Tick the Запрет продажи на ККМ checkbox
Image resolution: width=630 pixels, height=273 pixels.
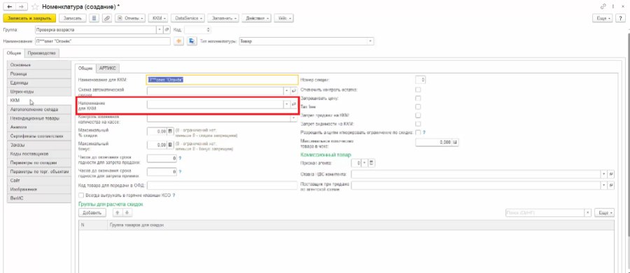419,115
